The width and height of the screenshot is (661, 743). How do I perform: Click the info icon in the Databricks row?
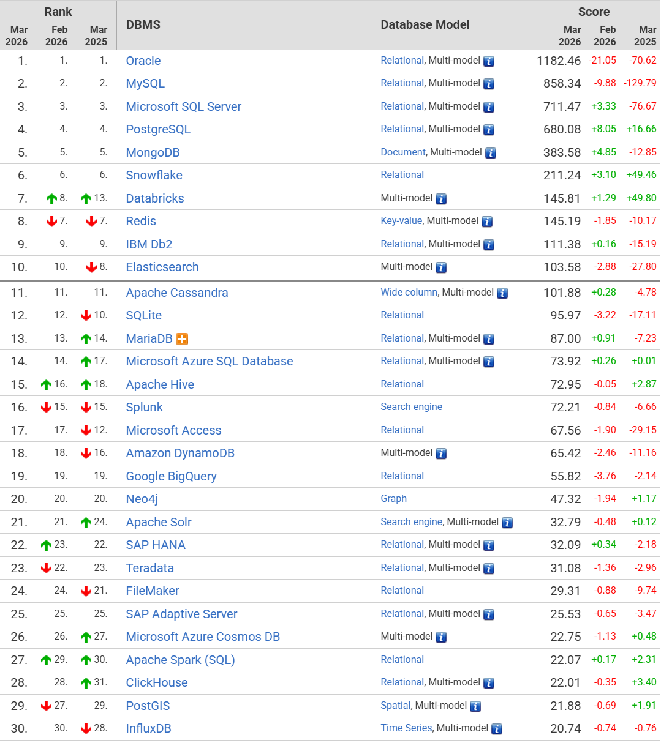click(x=441, y=199)
